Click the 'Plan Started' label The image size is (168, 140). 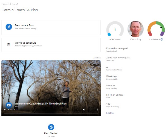51,133
